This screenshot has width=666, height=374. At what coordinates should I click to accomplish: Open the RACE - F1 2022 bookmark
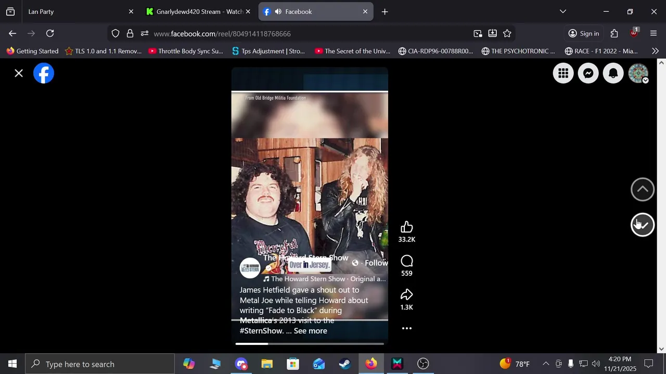point(601,51)
